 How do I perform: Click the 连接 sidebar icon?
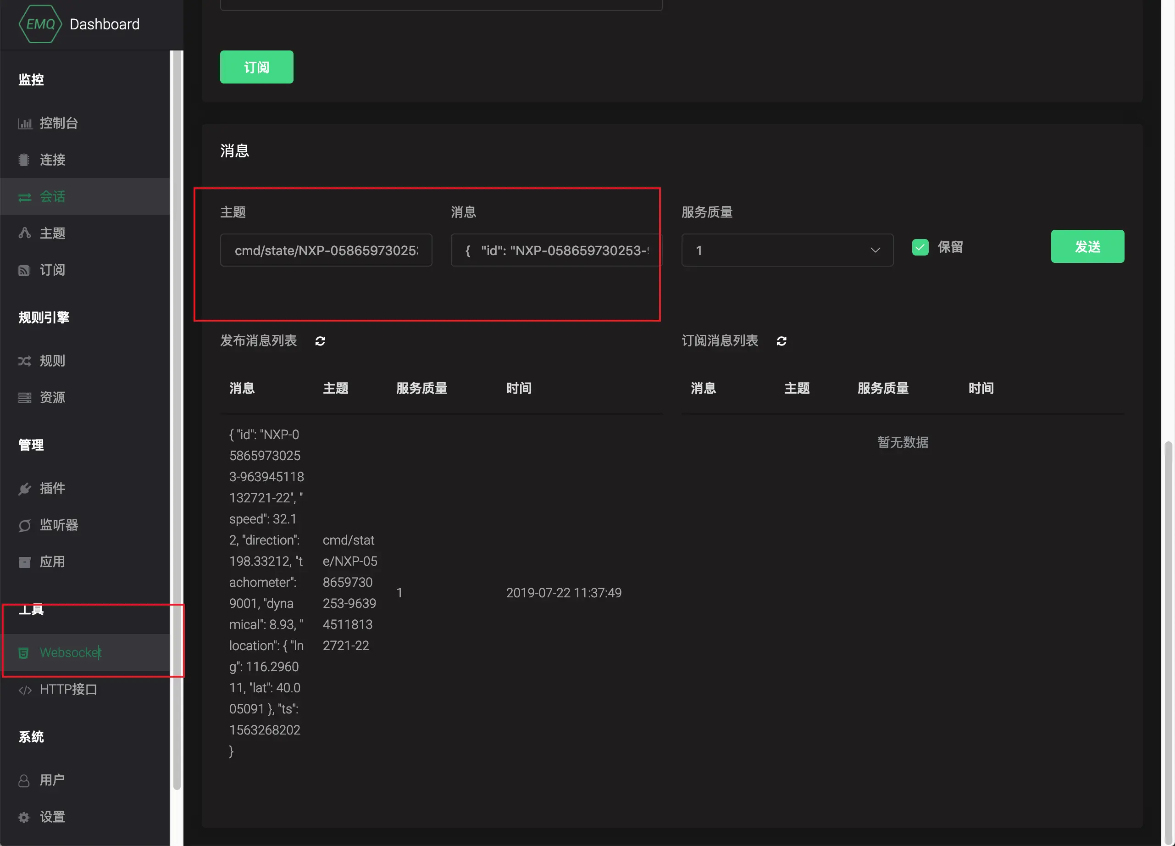24,160
